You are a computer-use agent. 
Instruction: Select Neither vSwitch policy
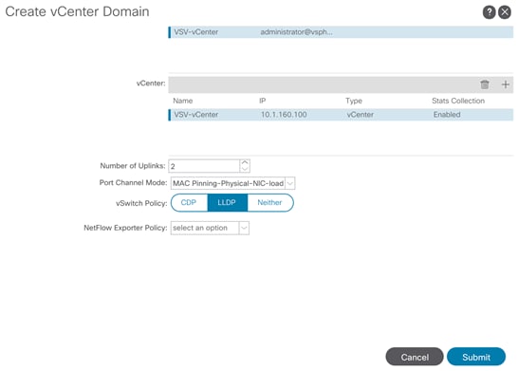pyautogui.click(x=269, y=202)
